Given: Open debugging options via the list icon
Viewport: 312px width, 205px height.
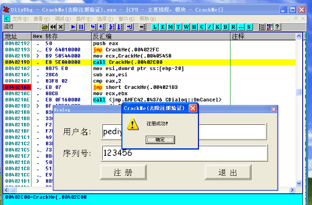Looking at the screenshot, I should (x=261, y=27).
